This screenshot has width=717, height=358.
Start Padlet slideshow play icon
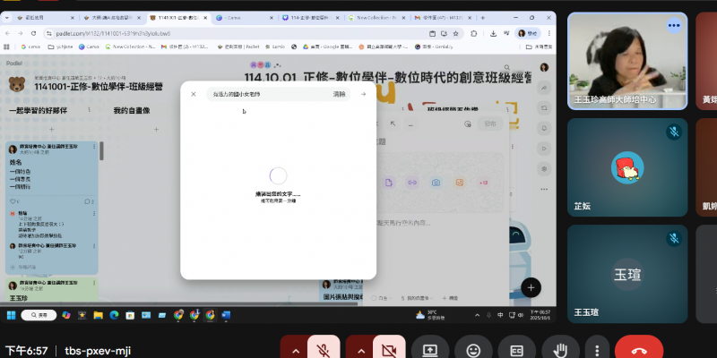544,148
